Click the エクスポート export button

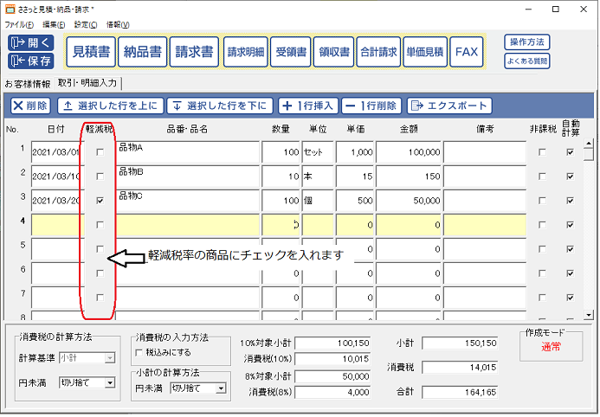pos(448,106)
